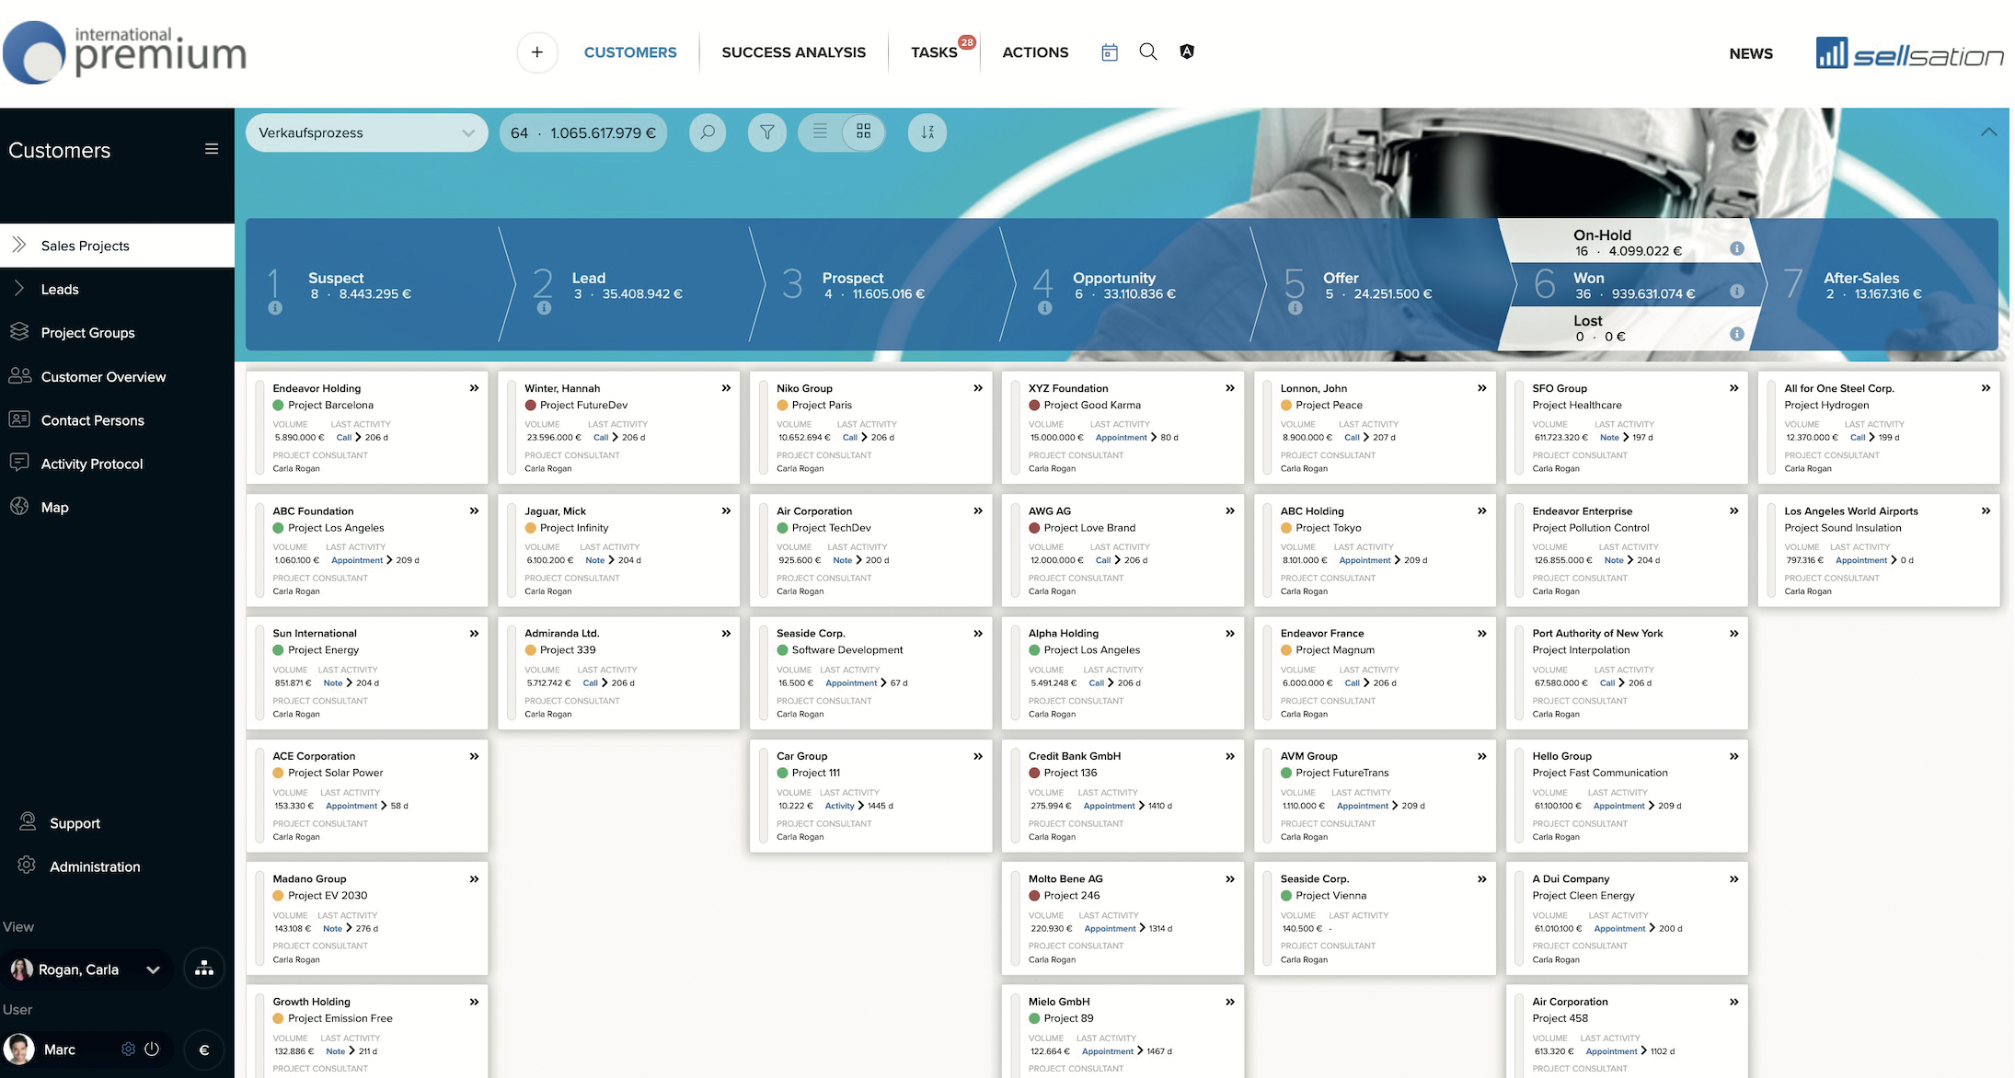2015x1078 pixels.
Task: Open XYZ Foundation card double-arrow
Action: (x=1230, y=388)
